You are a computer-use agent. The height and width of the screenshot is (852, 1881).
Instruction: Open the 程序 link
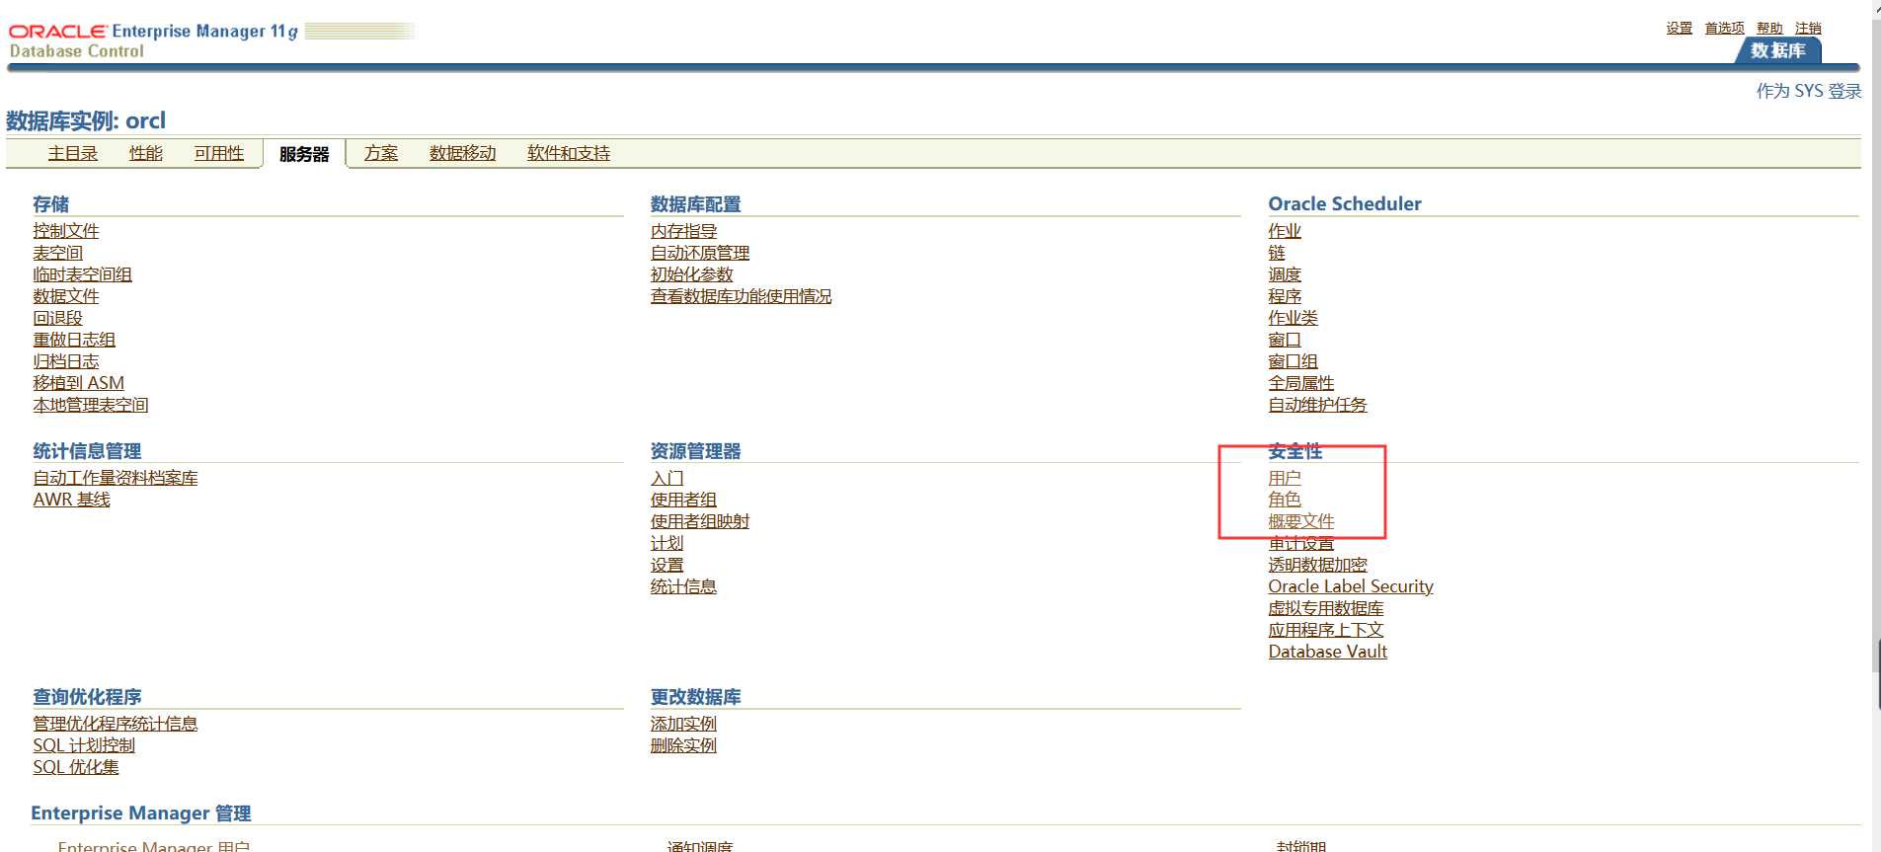coord(1285,296)
